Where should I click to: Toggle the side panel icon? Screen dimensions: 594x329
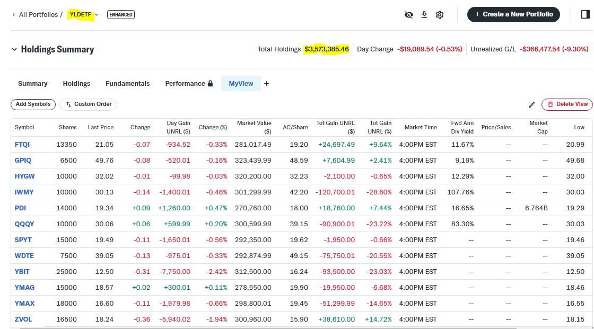pyautogui.click(x=586, y=14)
